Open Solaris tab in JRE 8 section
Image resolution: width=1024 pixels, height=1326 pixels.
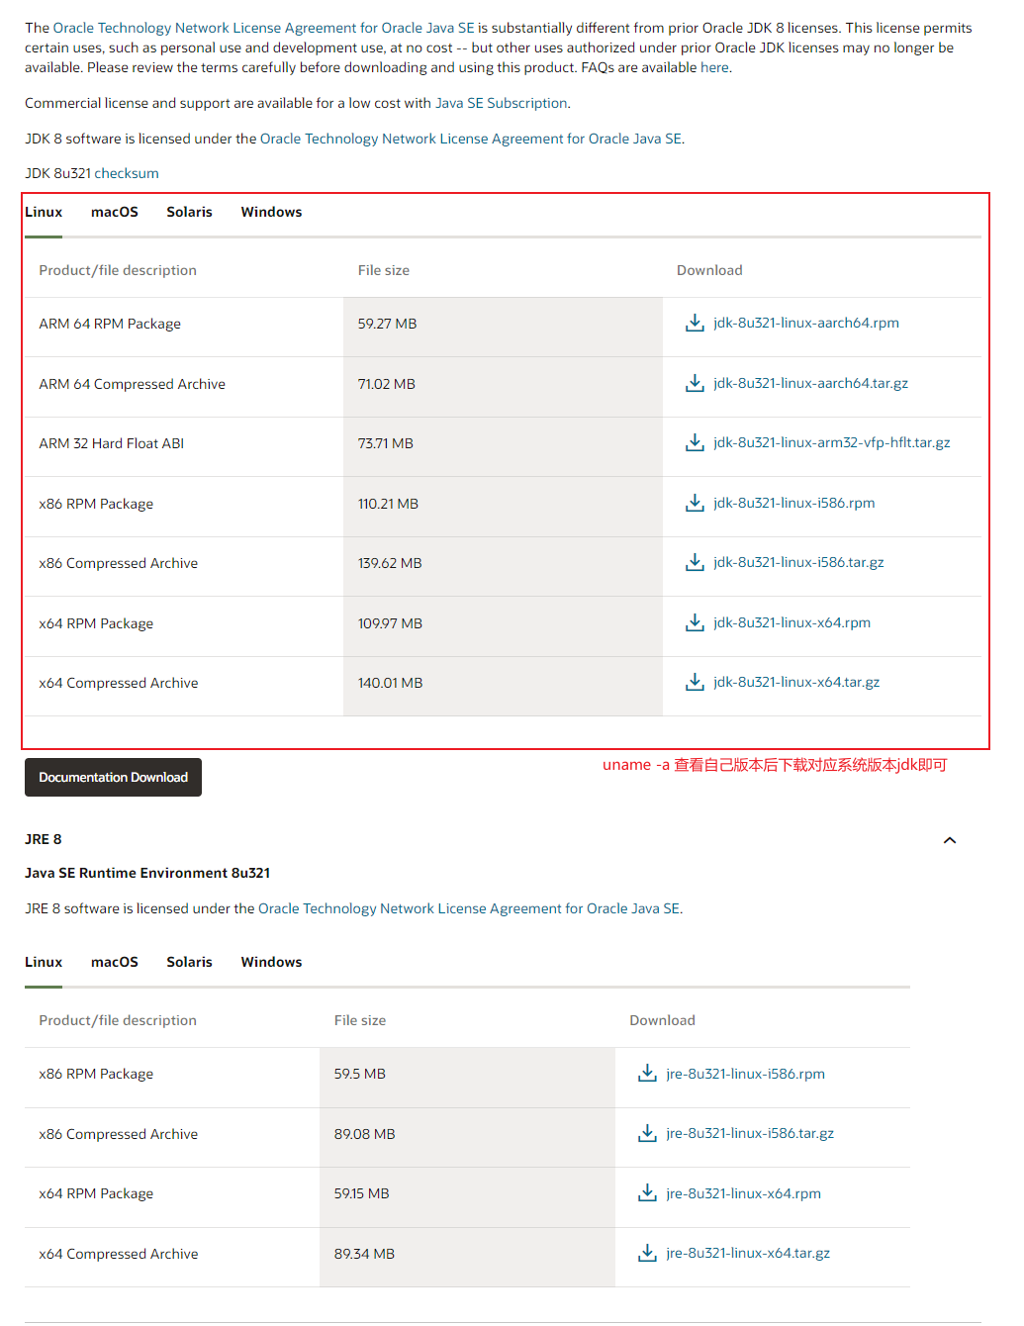pos(189,962)
